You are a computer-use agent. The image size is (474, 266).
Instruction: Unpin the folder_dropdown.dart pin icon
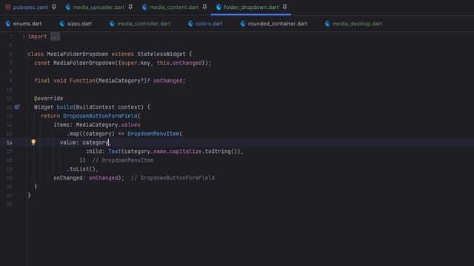[x=284, y=7]
